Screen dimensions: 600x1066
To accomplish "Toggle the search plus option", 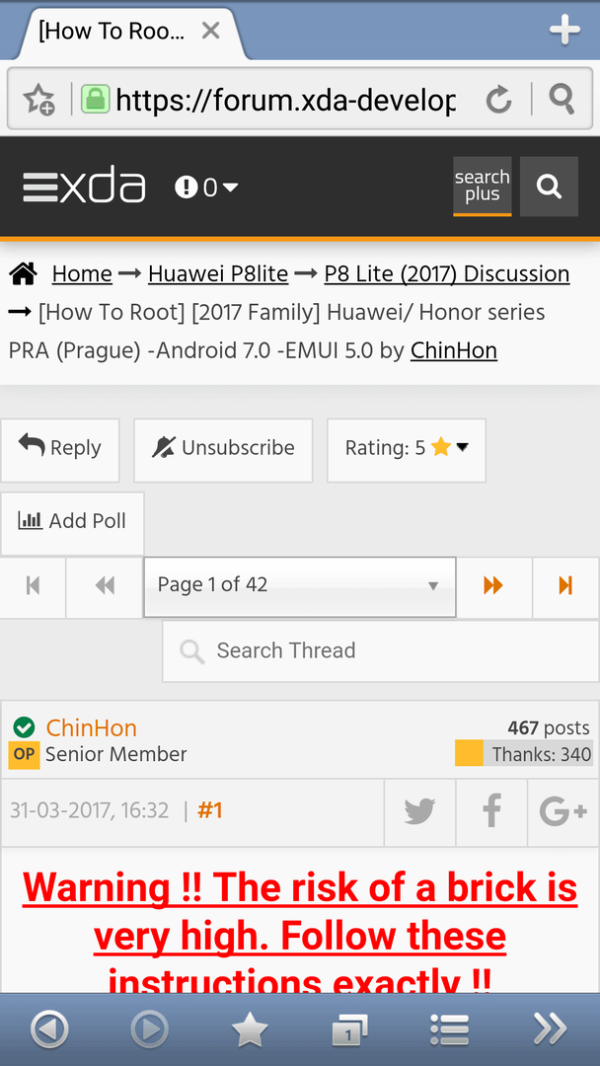I will [x=483, y=187].
